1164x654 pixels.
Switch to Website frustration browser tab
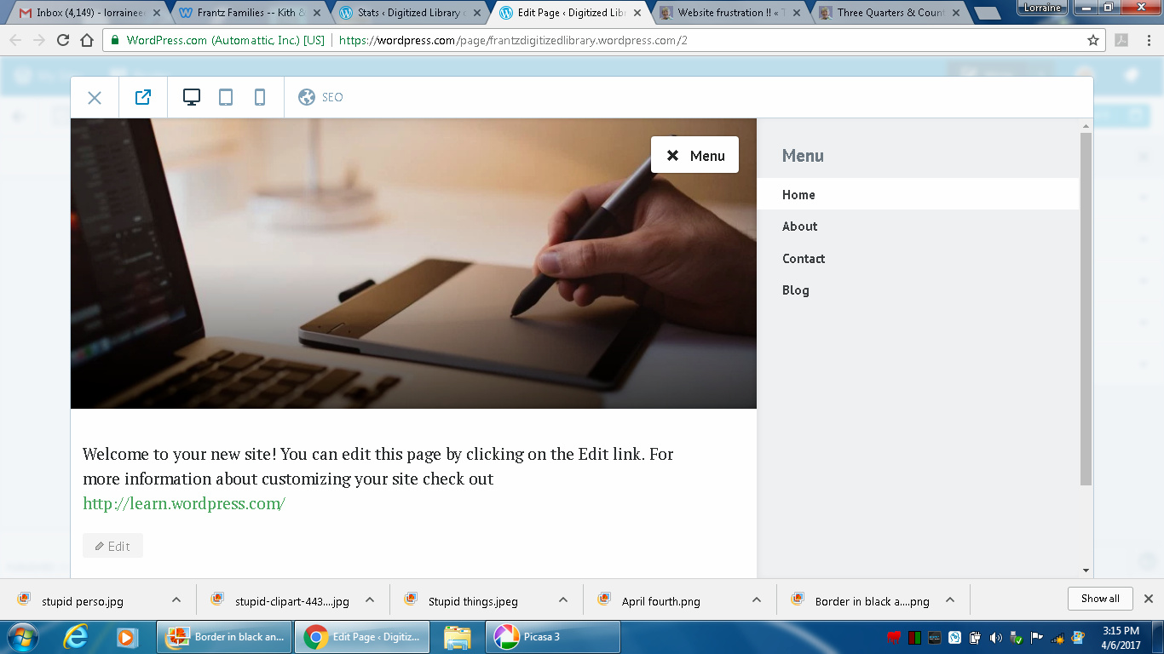tap(729, 13)
